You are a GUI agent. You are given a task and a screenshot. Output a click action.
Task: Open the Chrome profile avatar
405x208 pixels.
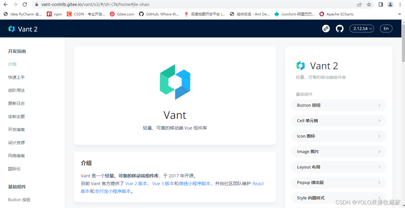390,4
